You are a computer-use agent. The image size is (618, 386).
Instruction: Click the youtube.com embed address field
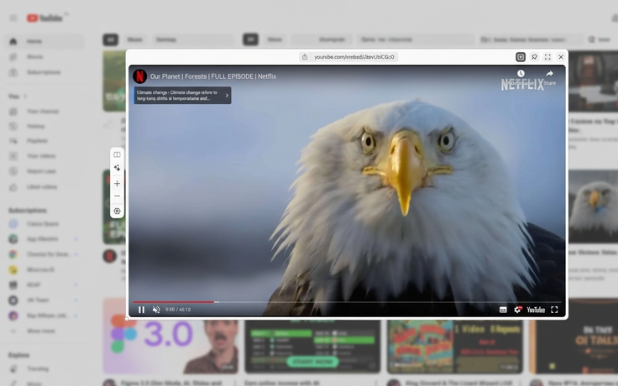tap(348, 57)
